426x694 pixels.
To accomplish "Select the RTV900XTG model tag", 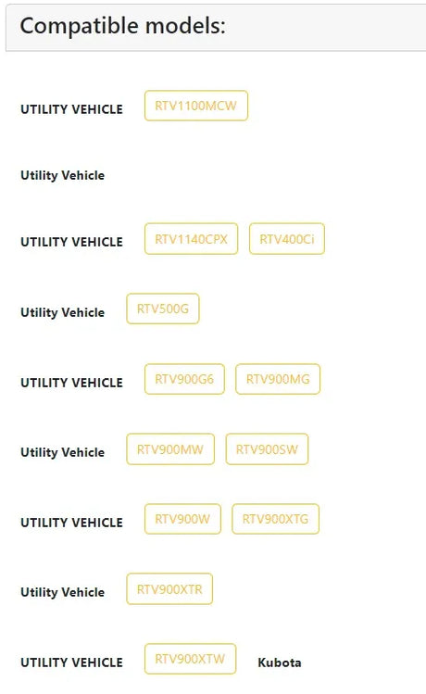I will tap(275, 519).
